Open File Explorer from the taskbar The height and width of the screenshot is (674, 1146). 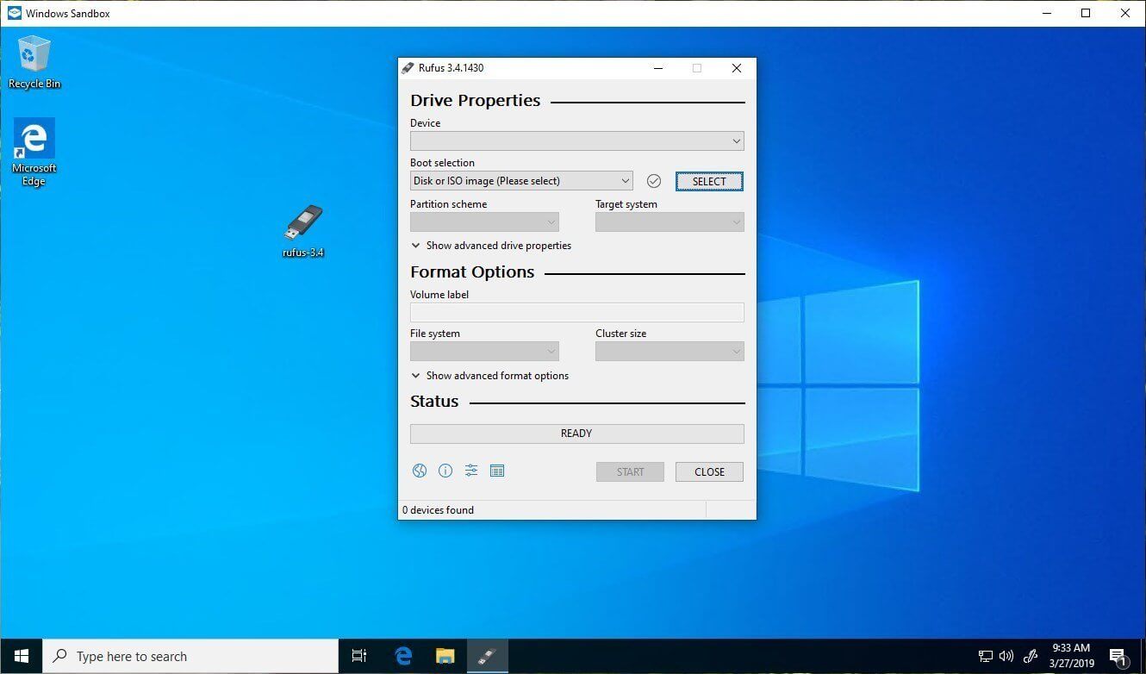445,656
